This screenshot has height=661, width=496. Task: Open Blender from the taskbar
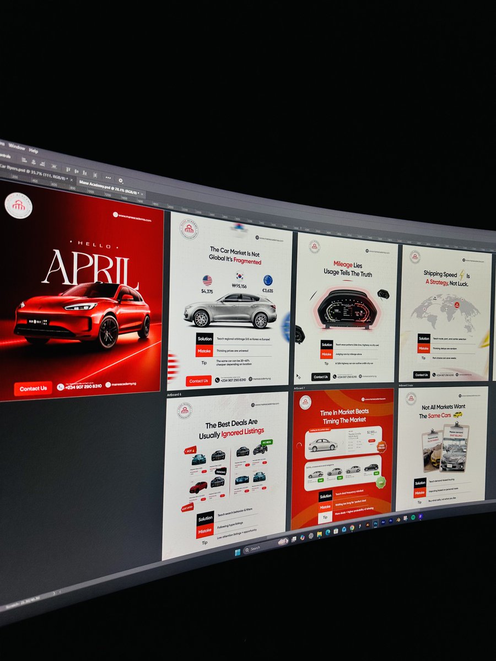coord(398,520)
